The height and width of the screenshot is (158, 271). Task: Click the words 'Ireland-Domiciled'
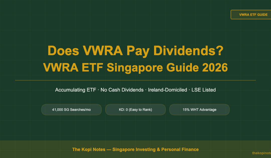pos(167,90)
